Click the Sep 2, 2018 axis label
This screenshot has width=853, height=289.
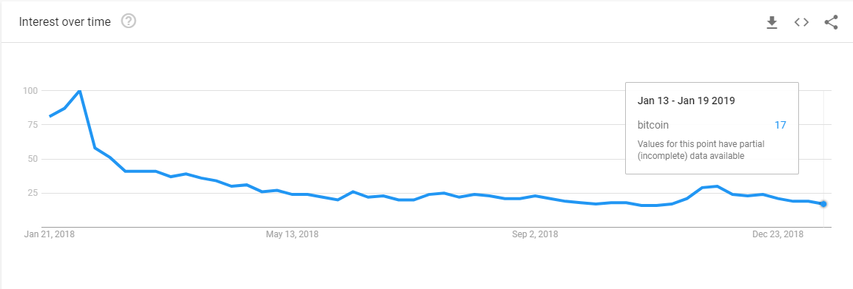[535, 234]
